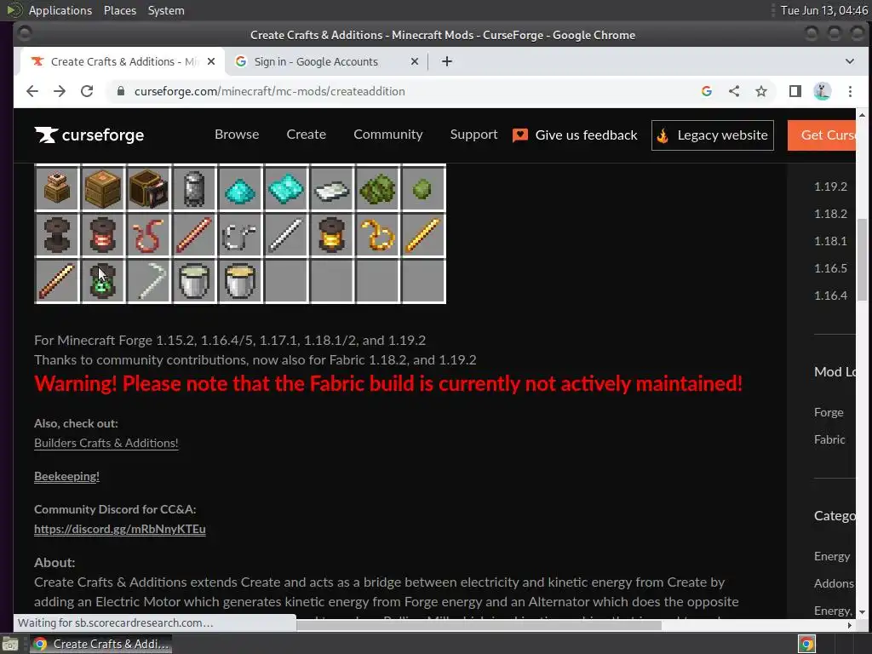Open the Support menu
This screenshot has height=654, width=872.
point(473,135)
